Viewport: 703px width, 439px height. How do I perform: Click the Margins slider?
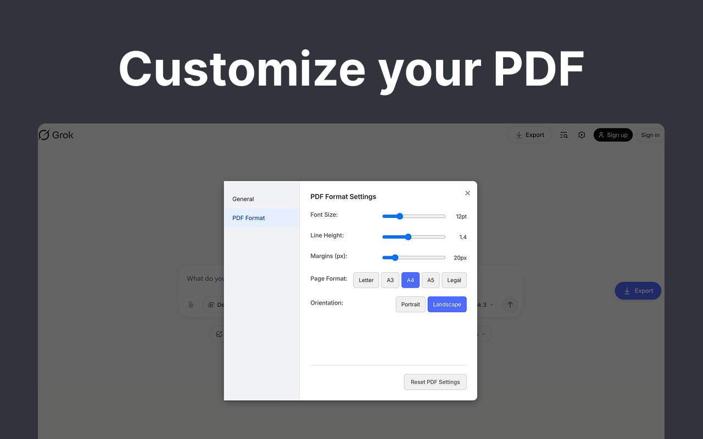pos(414,257)
